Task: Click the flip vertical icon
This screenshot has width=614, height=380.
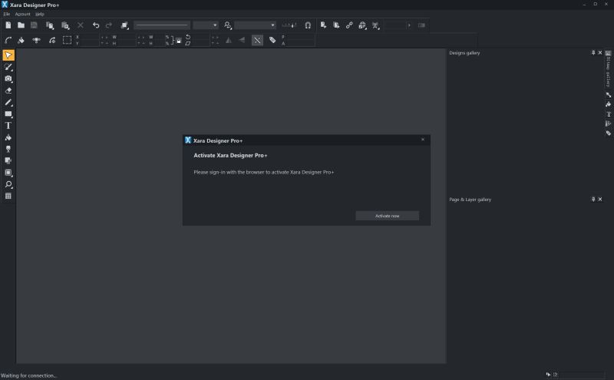Action: [x=242, y=40]
